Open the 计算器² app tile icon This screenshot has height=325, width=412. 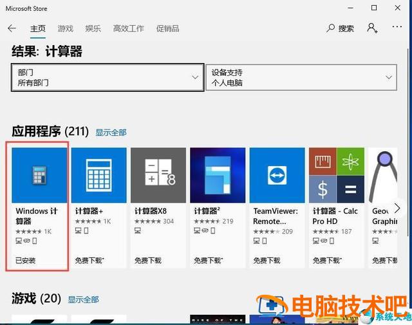click(x=218, y=175)
